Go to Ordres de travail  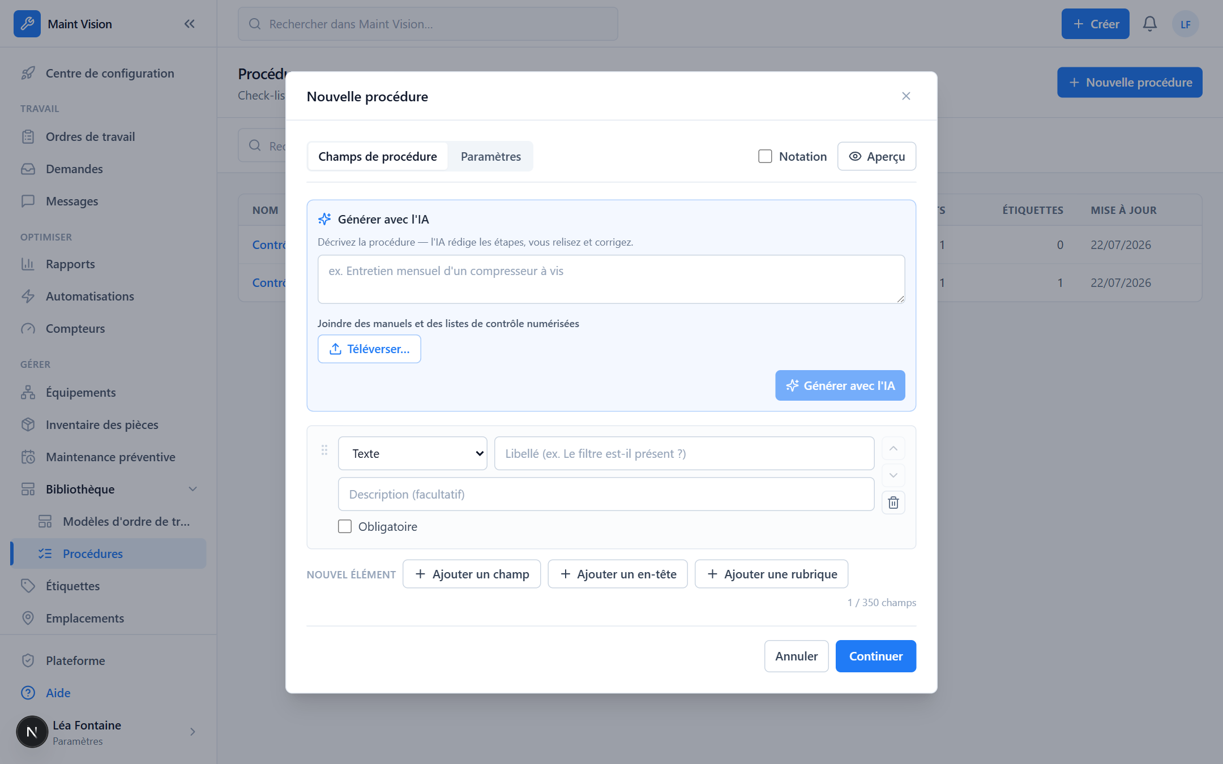[x=108, y=136]
